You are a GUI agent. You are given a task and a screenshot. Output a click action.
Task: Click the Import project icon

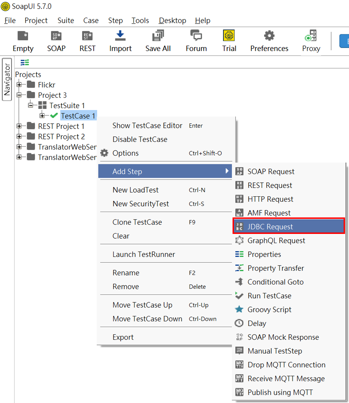120,36
